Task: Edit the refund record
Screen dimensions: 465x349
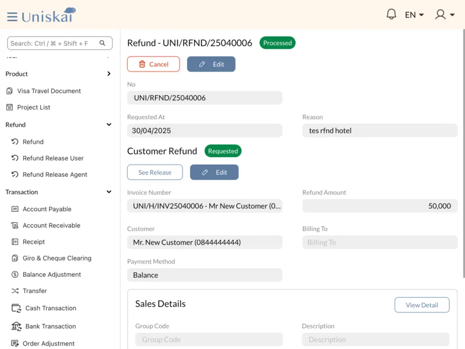Action: pyautogui.click(x=211, y=64)
